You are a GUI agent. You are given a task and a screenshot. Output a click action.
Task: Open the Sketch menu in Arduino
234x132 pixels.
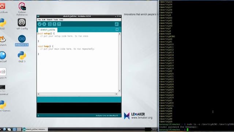[49, 19]
